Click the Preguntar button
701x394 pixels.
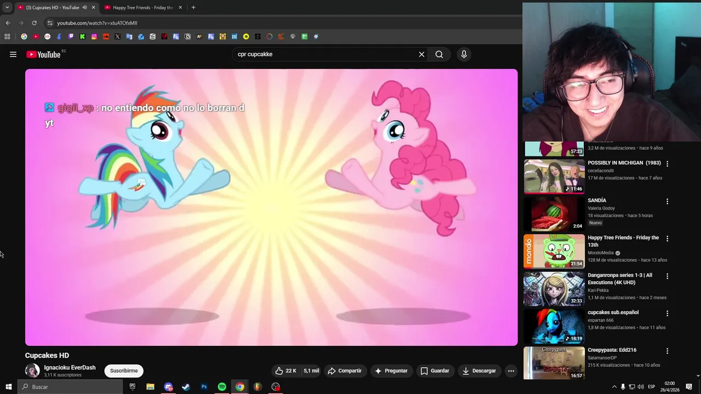391,370
